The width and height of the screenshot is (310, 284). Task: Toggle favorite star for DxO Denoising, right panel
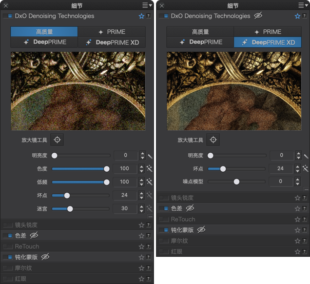(x=297, y=16)
